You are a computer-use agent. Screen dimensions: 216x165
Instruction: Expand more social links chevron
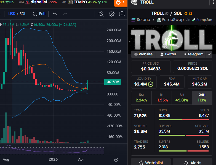click(x=209, y=54)
